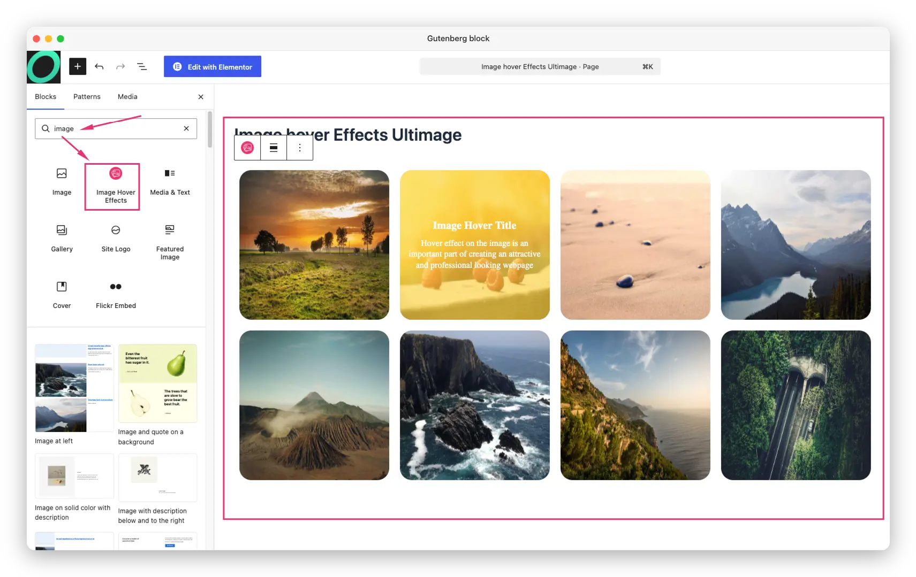916x577 pixels.
Task: Click the Image hover Effects Ultimage heading
Action: (x=348, y=135)
